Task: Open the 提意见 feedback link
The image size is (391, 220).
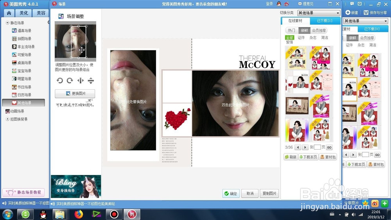Action: (306, 4)
